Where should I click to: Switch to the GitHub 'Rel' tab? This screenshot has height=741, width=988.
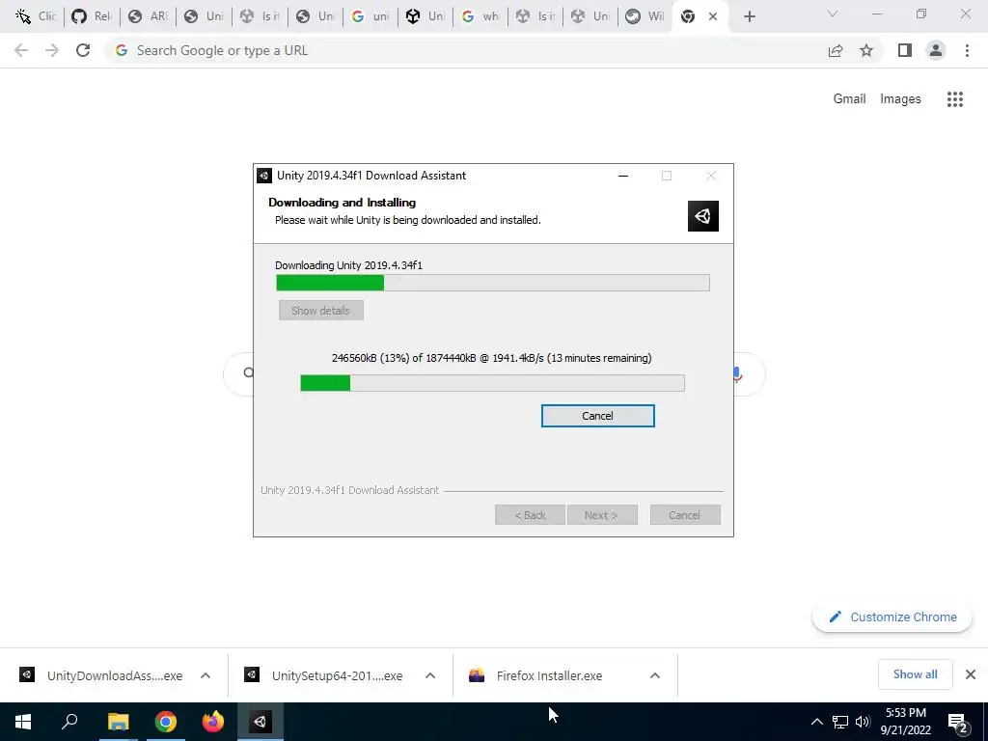tap(92, 16)
